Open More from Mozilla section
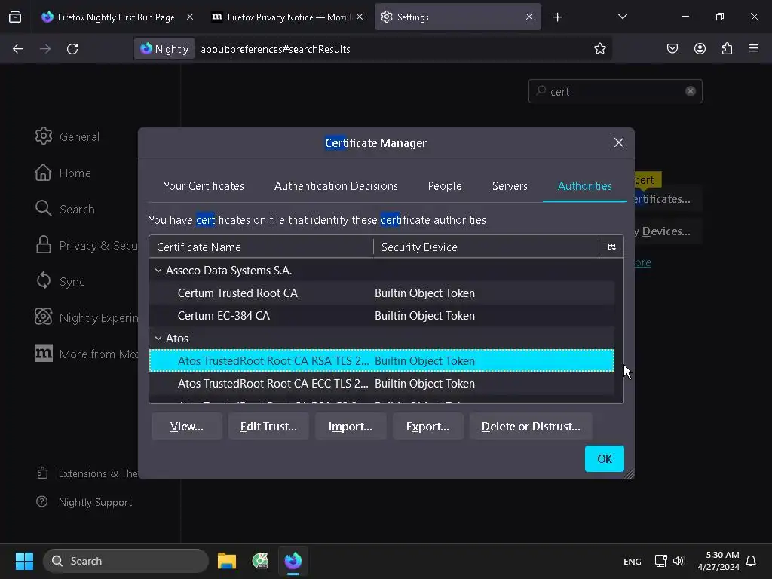Image resolution: width=772 pixels, height=579 pixels. tap(86, 354)
